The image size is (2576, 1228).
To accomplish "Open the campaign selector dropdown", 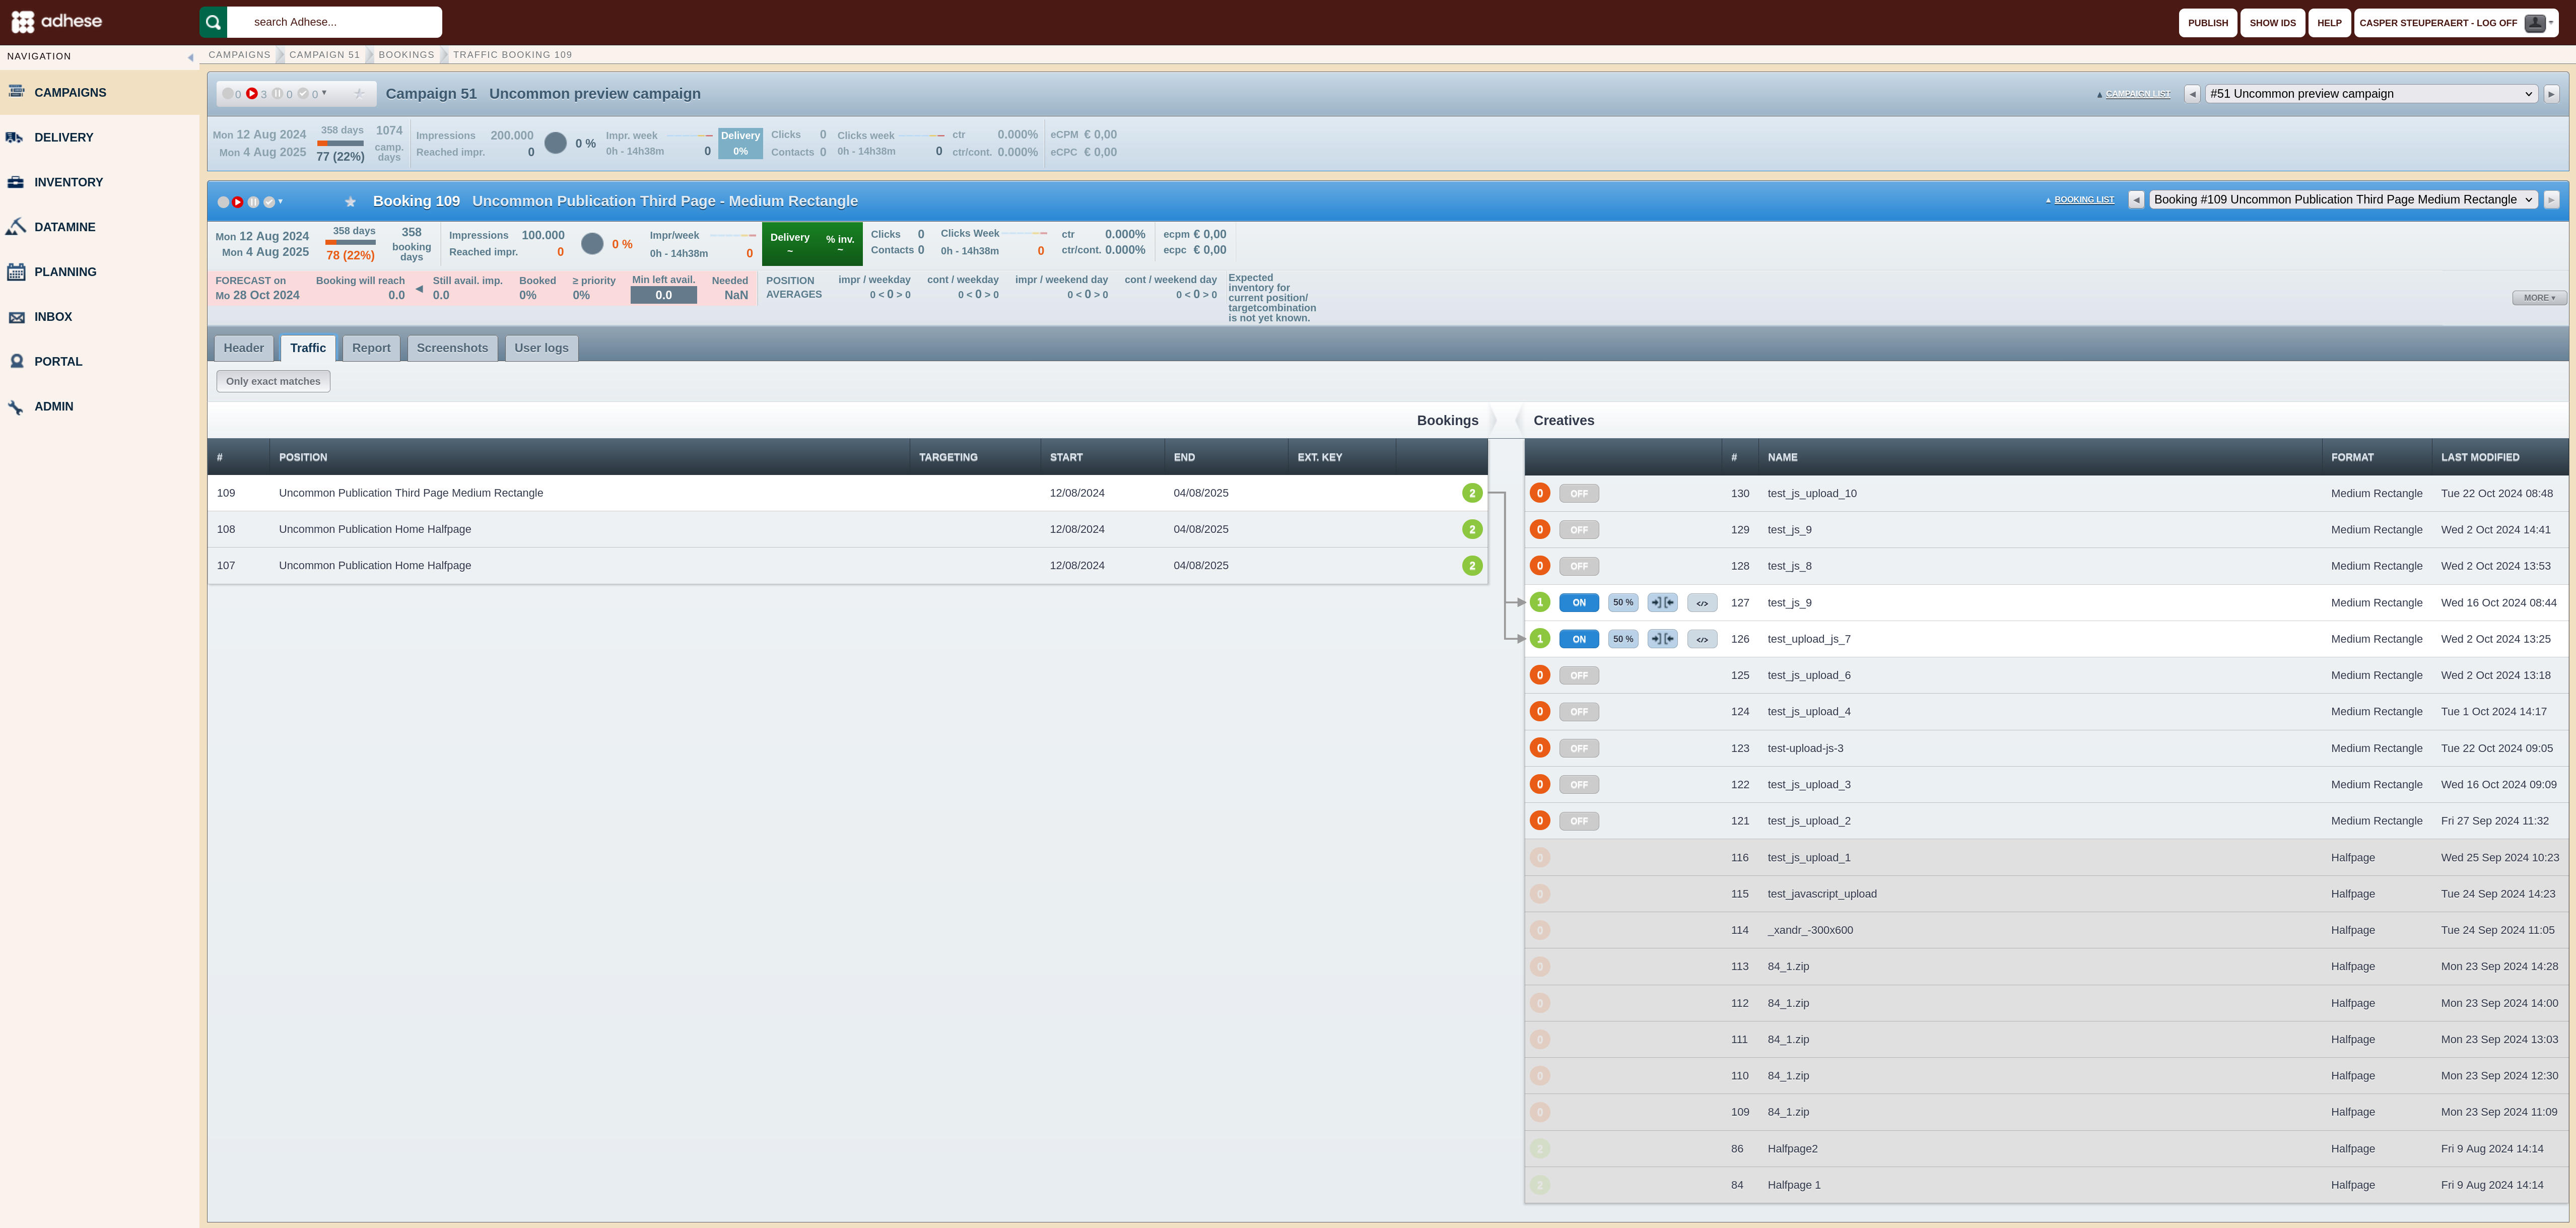I will pyautogui.click(x=2370, y=94).
